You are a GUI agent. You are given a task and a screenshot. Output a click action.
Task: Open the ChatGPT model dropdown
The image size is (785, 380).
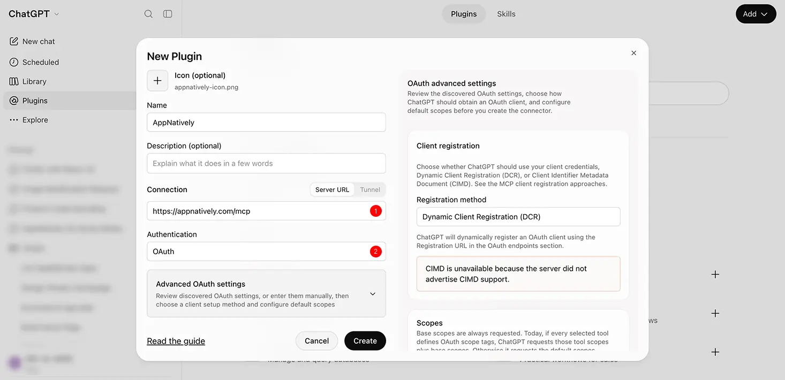[34, 14]
